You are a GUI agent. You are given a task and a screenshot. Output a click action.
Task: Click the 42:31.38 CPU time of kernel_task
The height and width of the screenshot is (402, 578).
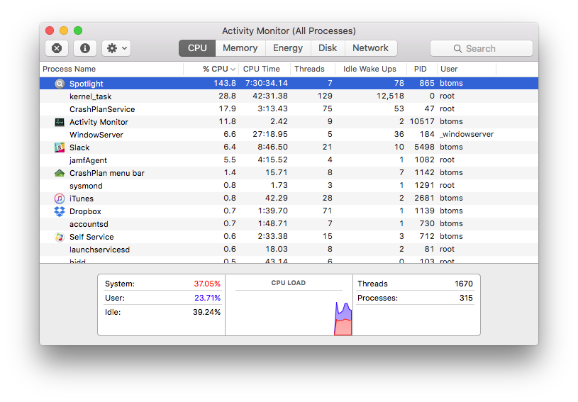270,96
